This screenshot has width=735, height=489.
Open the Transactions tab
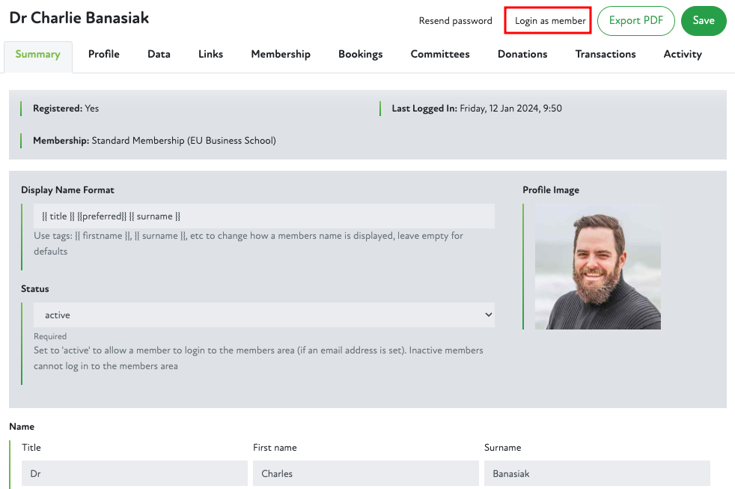[x=606, y=55]
